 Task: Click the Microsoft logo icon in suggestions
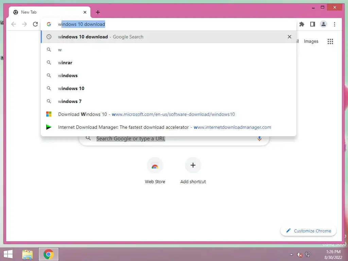tap(49, 114)
